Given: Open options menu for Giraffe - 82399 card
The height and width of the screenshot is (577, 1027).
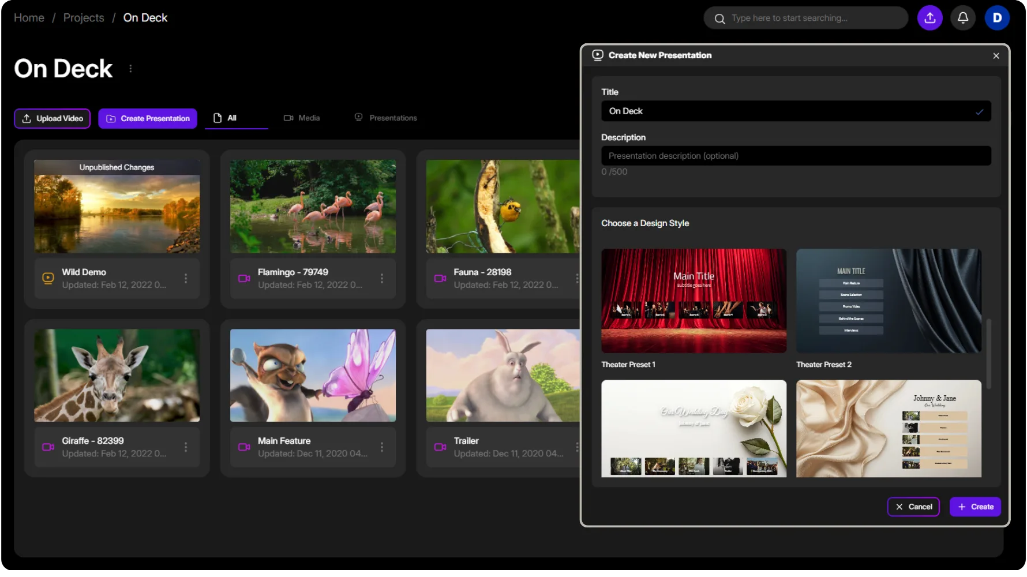Looking at the screenshot, I should pos(186,447).
